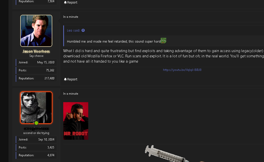Open the emogymmaxx username link

point(36,128)
